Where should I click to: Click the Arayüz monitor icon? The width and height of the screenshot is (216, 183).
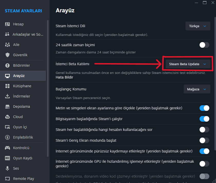[x=7, y=76]
